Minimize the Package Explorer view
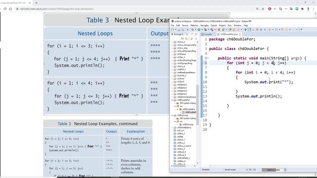 (192, 34)
